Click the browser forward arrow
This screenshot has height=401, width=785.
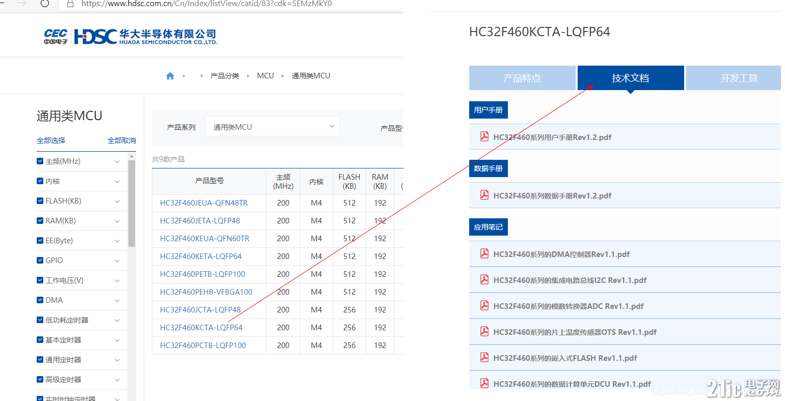click(x=22, y=4)
